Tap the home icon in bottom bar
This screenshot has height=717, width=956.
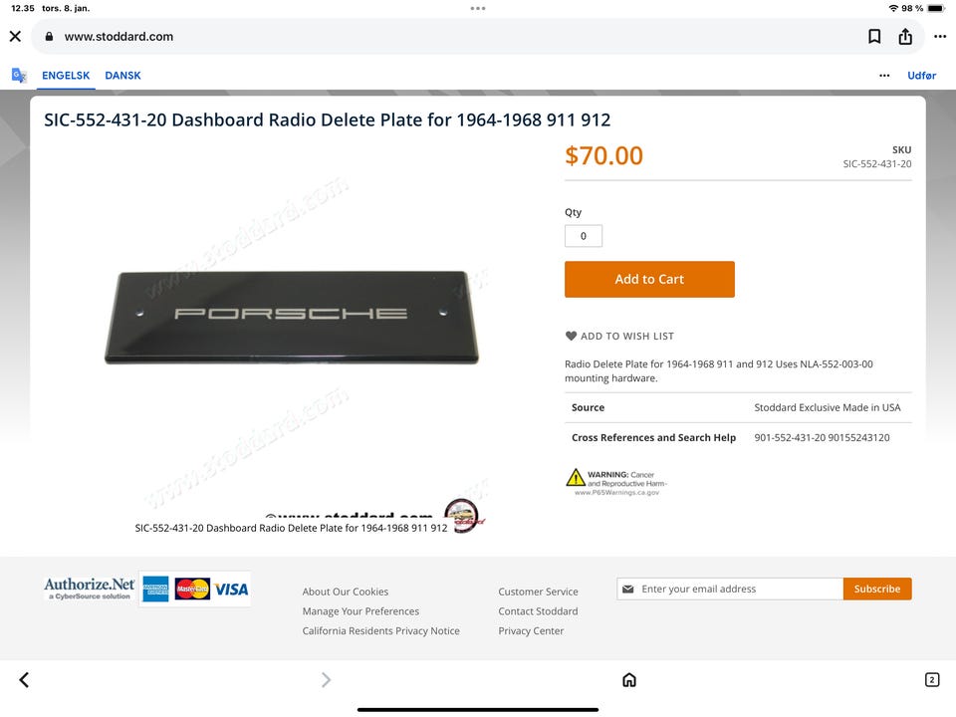pyautogui.click(x=629, y=680)
